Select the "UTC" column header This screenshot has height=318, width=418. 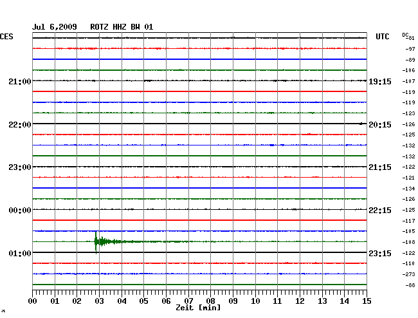382,37
